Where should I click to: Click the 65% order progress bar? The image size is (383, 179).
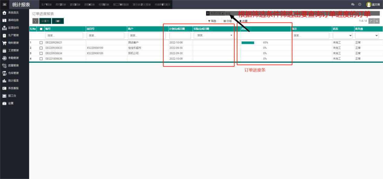coord(248,43)
